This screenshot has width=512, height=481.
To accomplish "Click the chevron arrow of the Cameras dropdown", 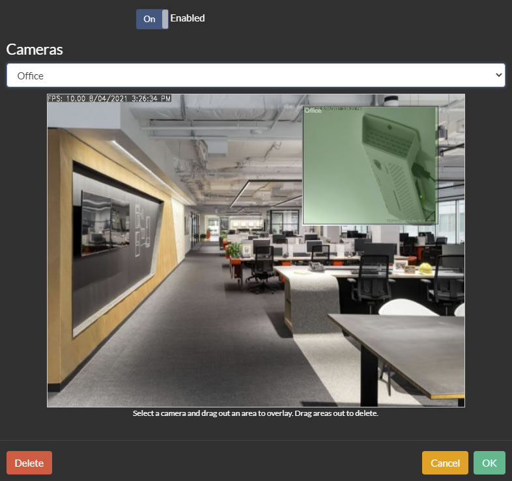I will click(499, 76).
